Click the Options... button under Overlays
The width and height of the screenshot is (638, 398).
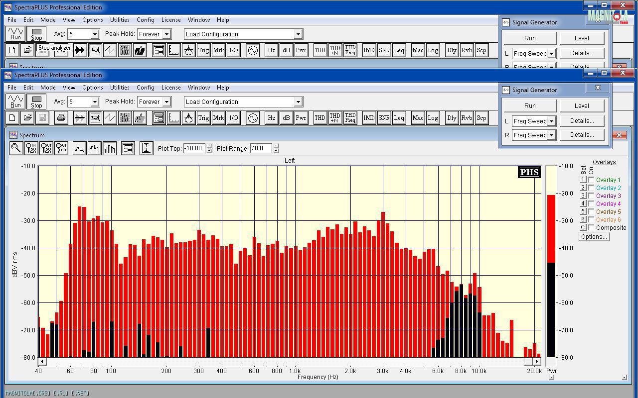click(x=594, y=237)
